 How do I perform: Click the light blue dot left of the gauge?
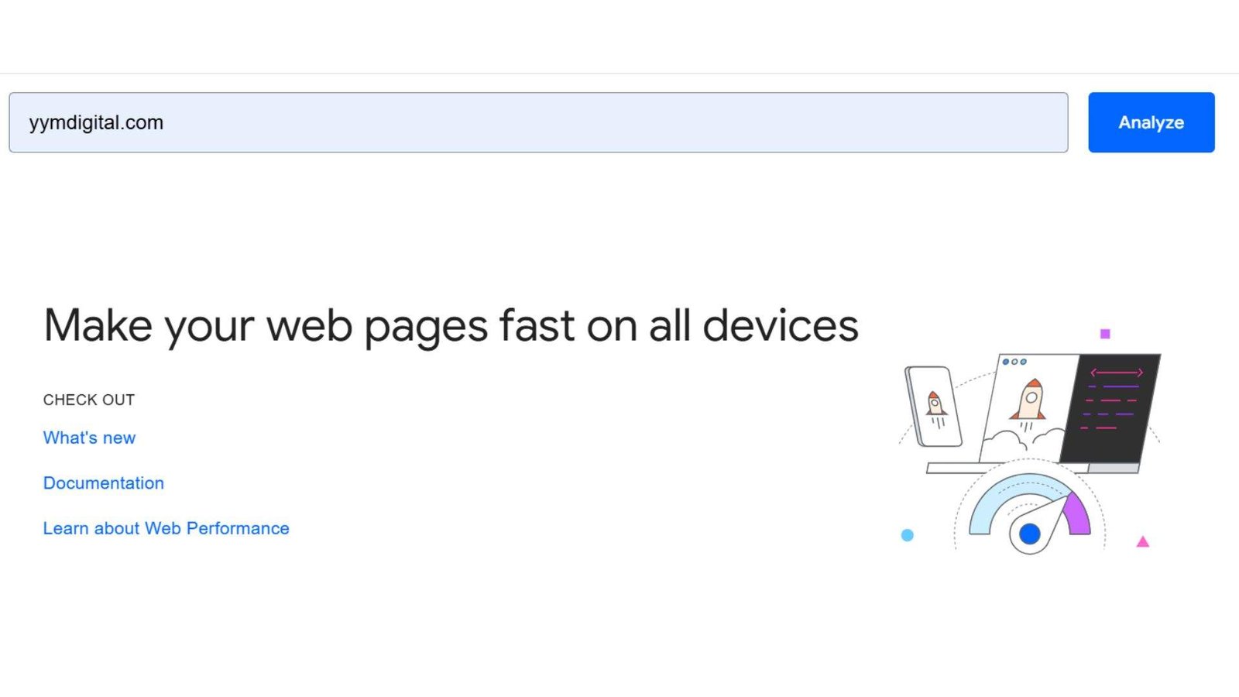point(908,535)
